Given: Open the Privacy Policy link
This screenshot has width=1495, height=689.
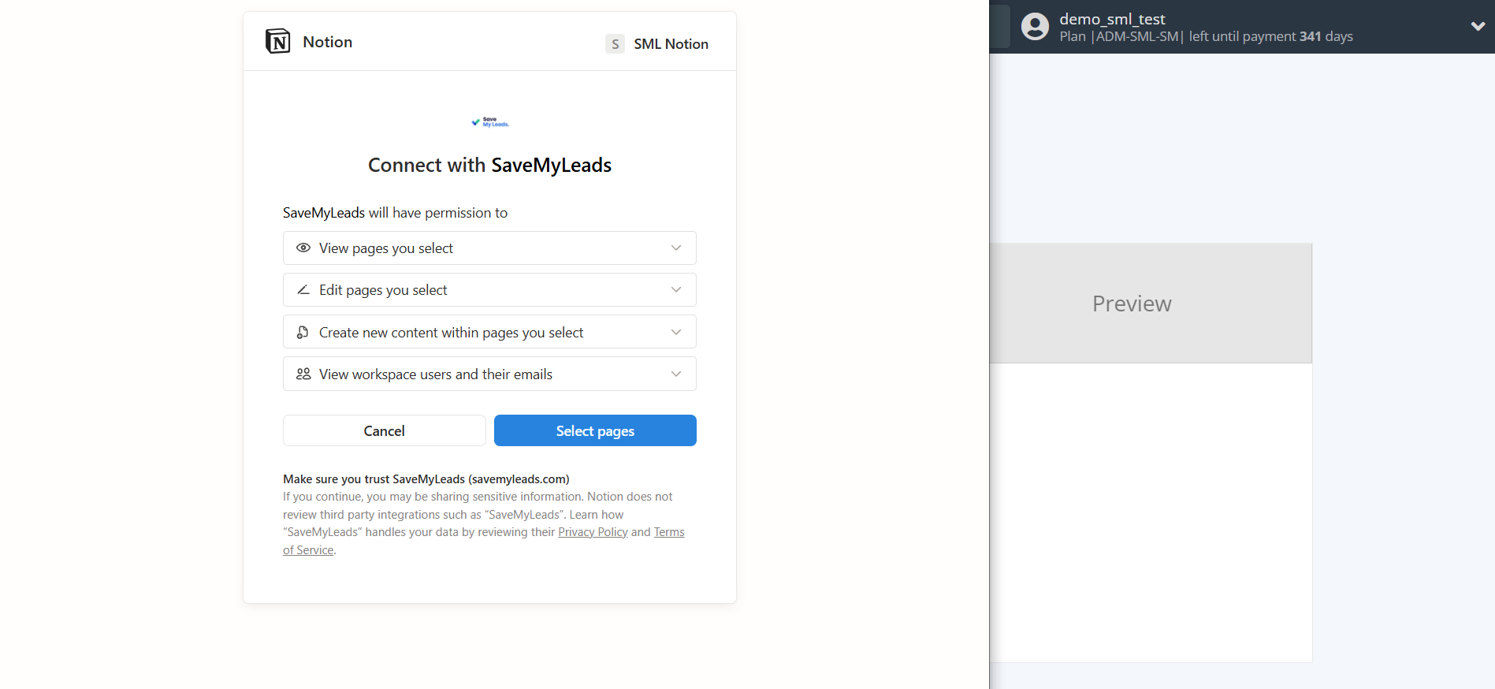Looking at the screenshot, I should tap(593, 531).
